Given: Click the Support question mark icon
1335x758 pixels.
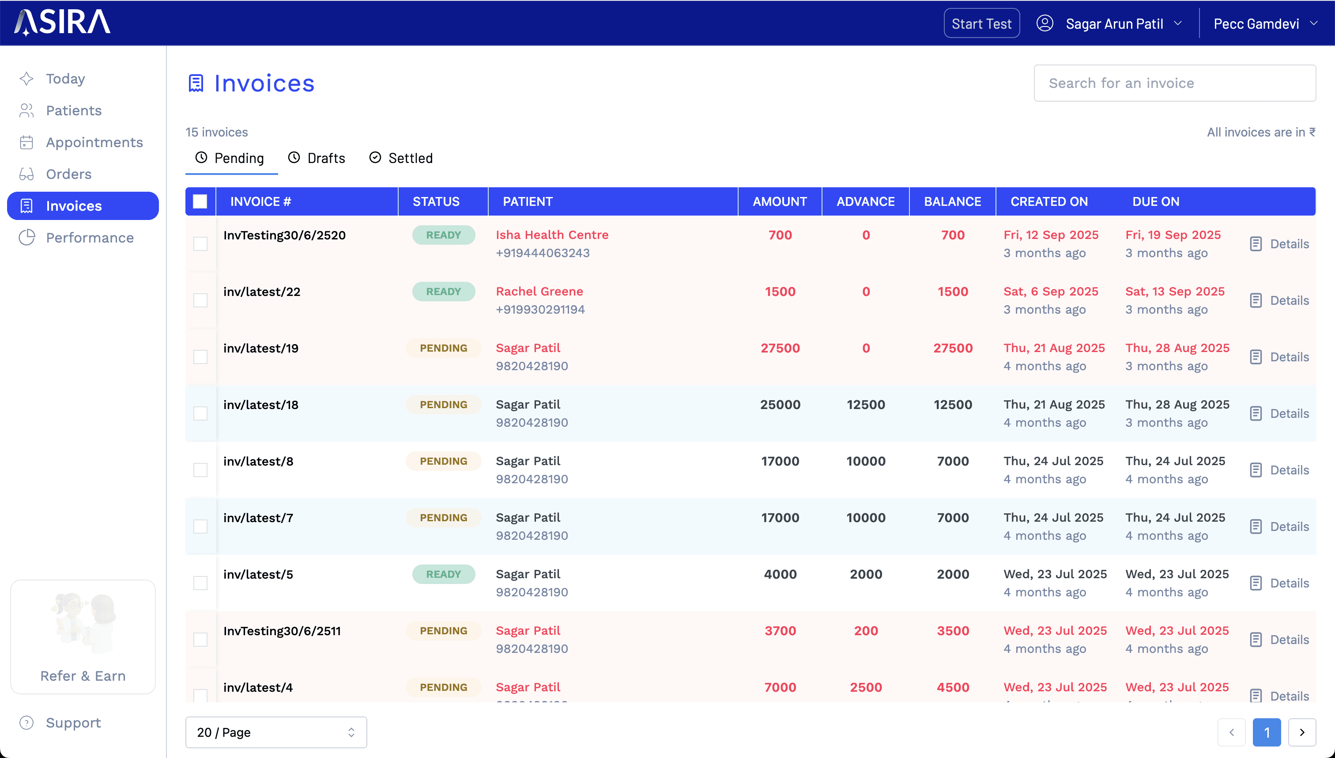Looking at the screenshot, I should click(x=26, y=723).
